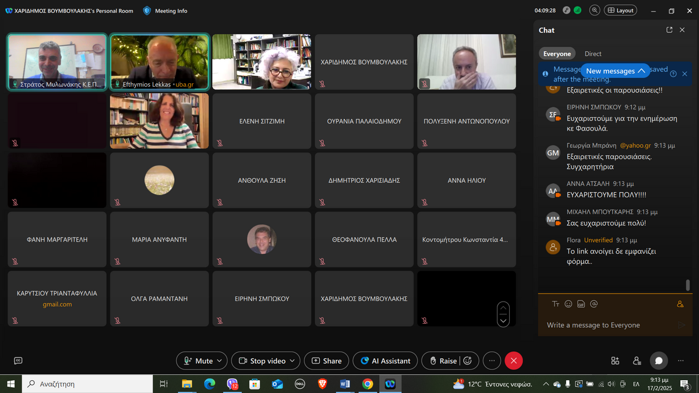The height and width of the screenshot is (393, 699).
Task: Open the Apps icon in bottom right
Action: [615, 361]
